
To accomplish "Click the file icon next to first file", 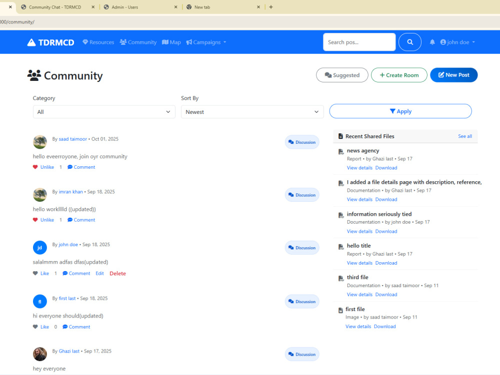I will pyautogui.click(x=340, y=310).
